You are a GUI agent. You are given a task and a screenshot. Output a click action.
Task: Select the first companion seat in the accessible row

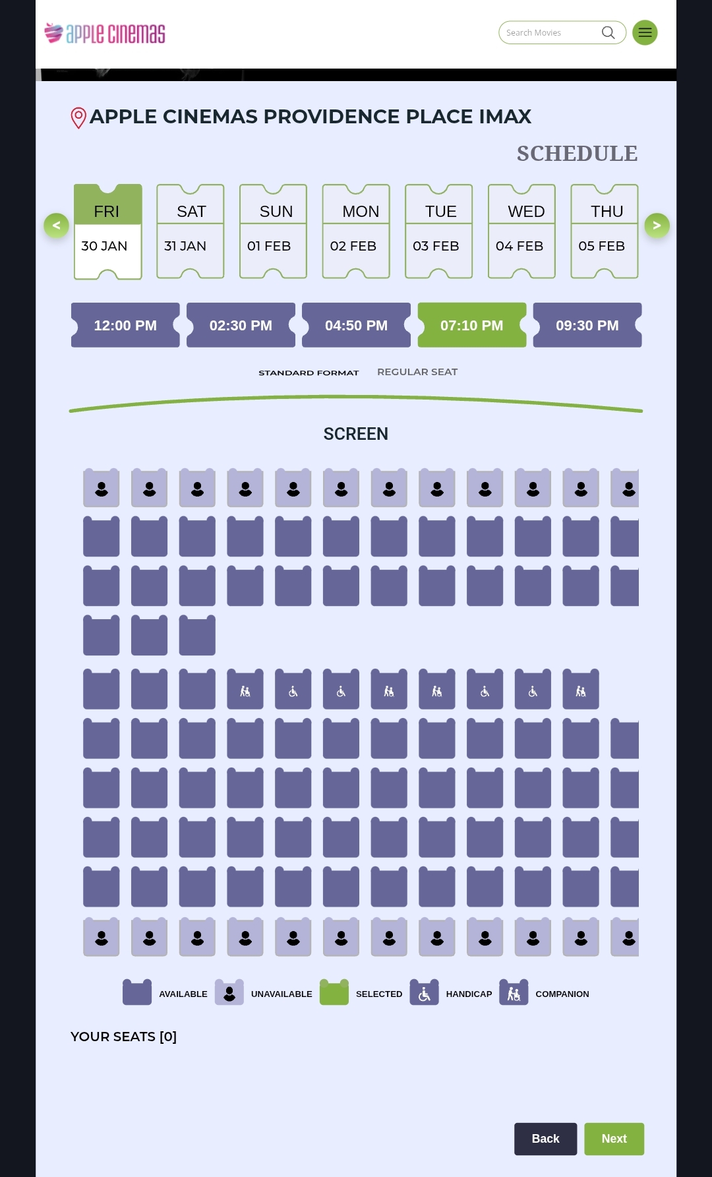[x=245, y=690]
